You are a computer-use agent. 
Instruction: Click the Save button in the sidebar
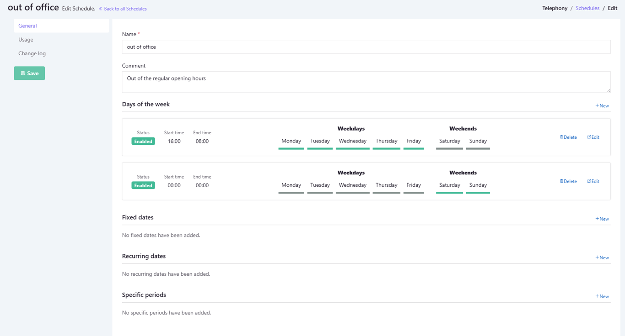point(29,73)
